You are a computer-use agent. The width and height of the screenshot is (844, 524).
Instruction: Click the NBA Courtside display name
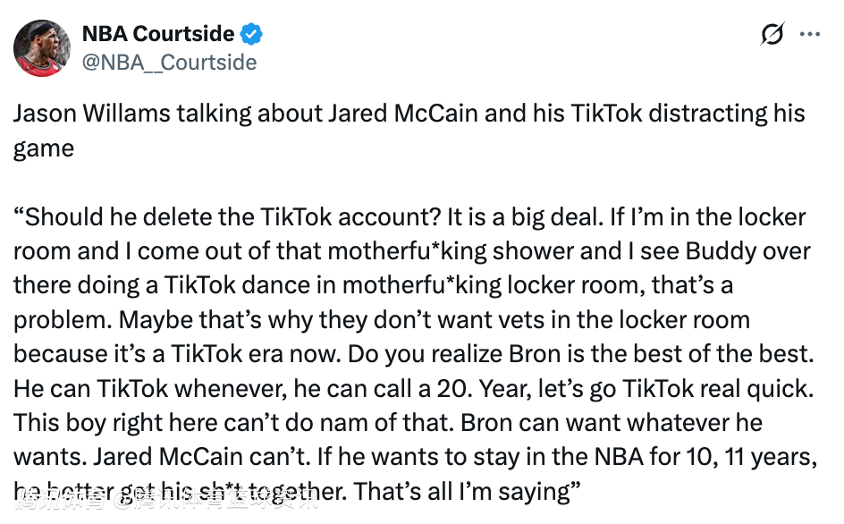tap(158, 35)
